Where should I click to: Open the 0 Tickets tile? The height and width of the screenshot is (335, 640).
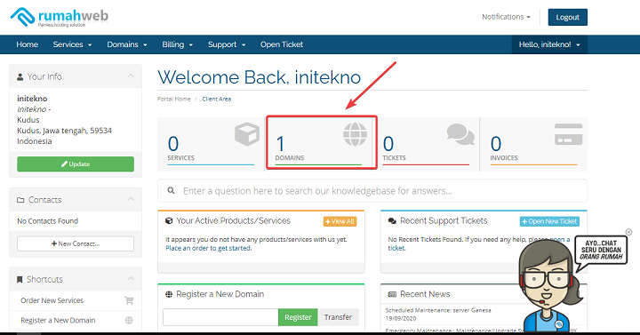pyautogui.click(x=426, y=144)
